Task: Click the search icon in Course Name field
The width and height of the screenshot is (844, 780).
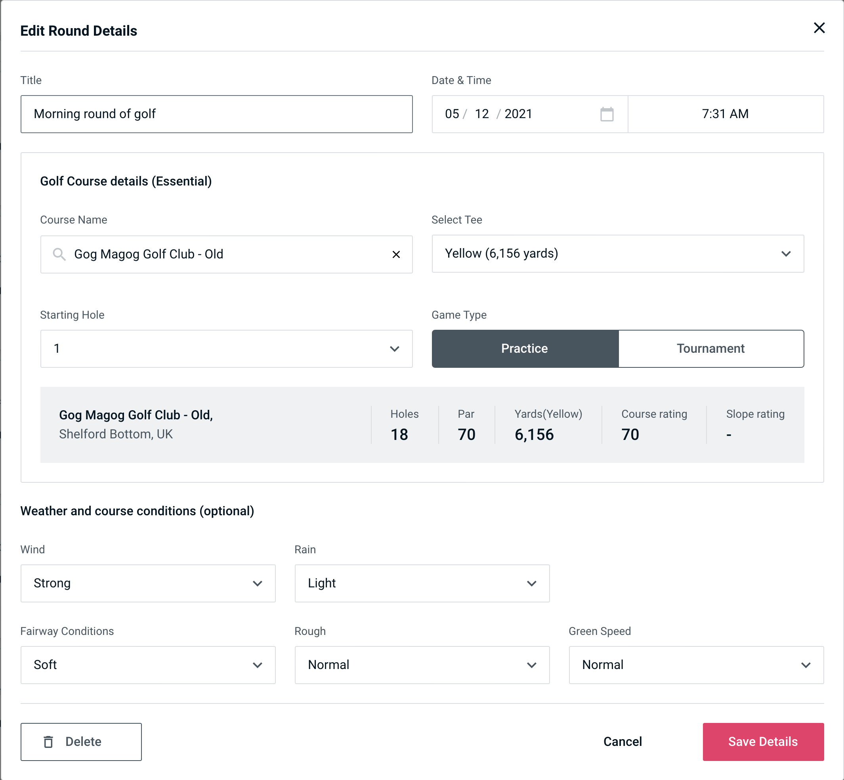Action: (59, 254)
